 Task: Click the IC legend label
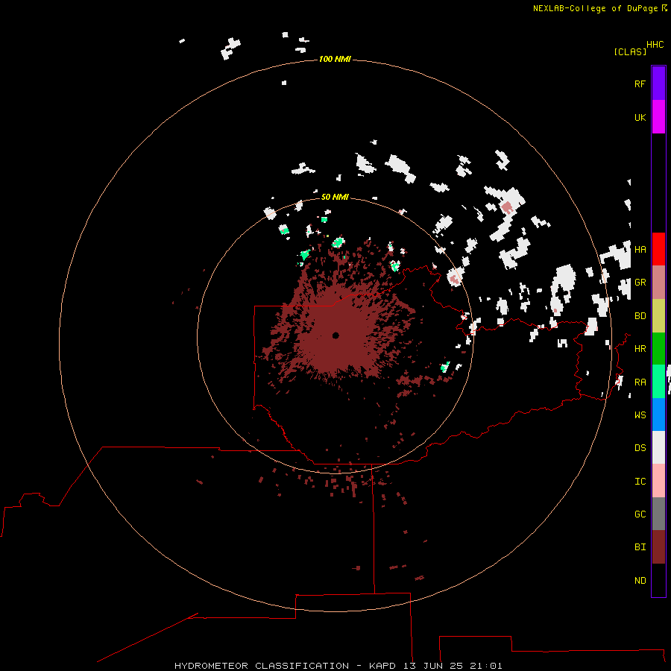point(640,482)
